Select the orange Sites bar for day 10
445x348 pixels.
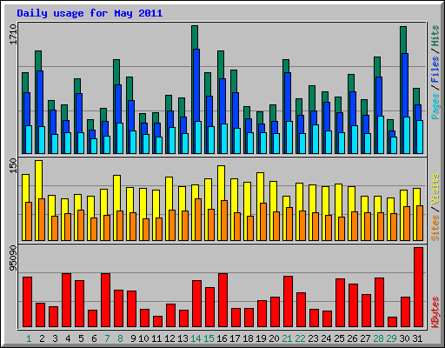[146, 230]
